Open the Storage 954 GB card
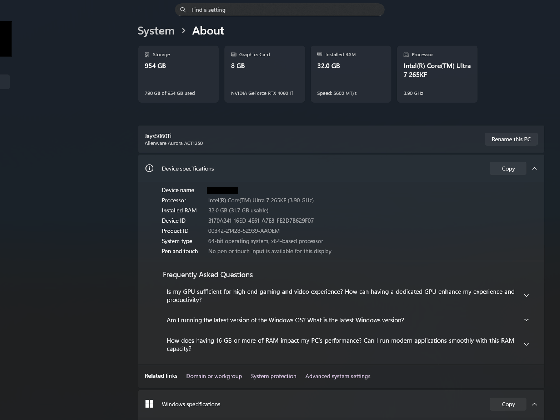The height and width of the screenshot is (420, 560). tap(178, 74)
